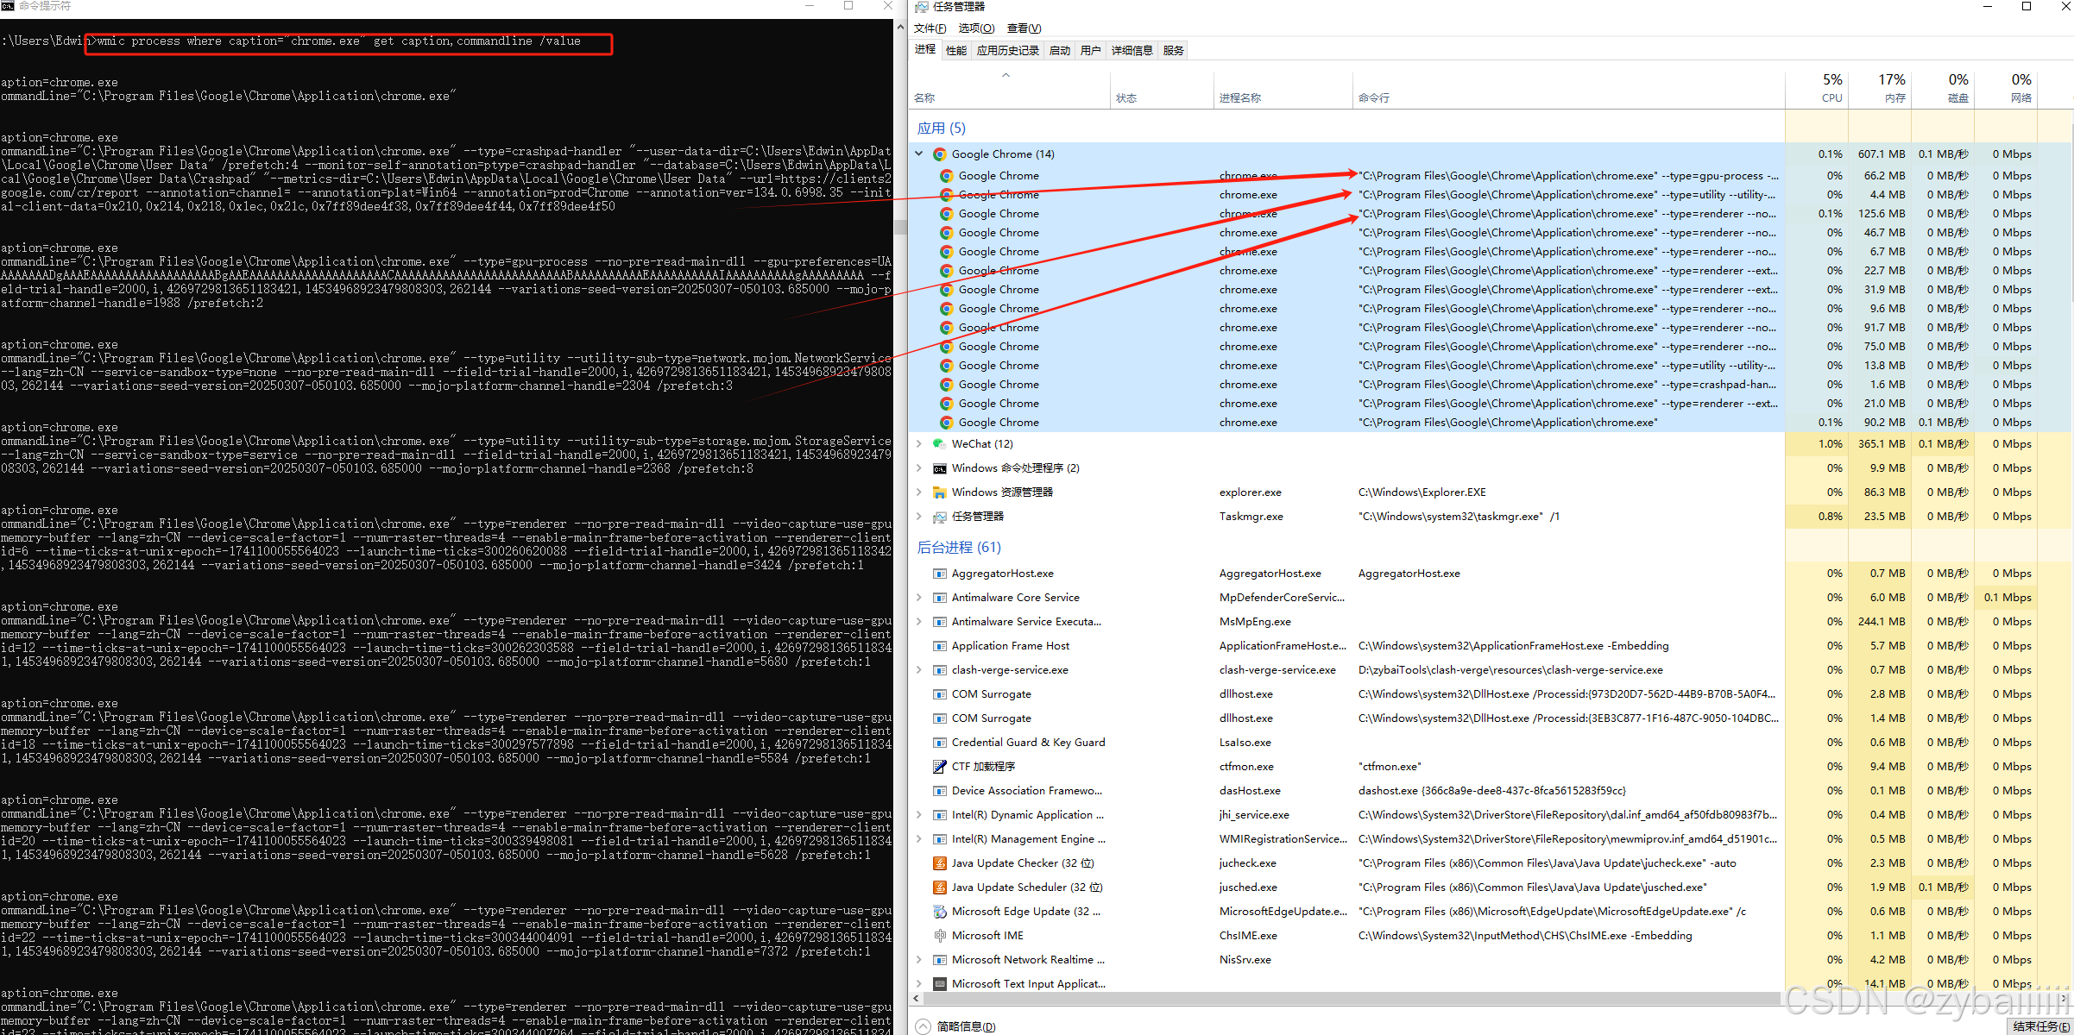Click the Microsoft IME icon

click(x=940, y=936)
